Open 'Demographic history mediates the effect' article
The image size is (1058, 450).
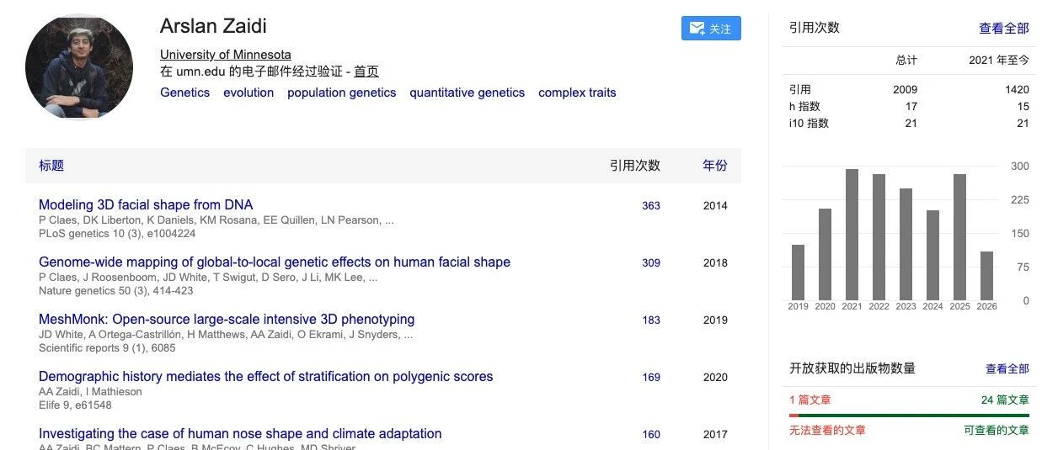(x=266, y=376)
